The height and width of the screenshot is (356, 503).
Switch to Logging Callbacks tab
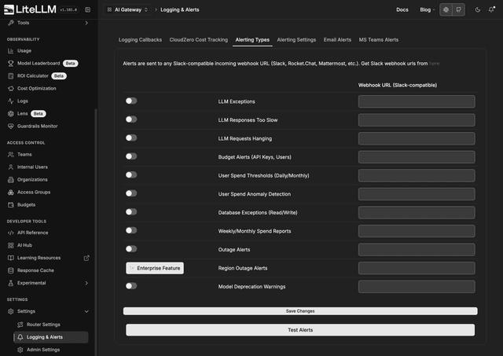(140, 40)
